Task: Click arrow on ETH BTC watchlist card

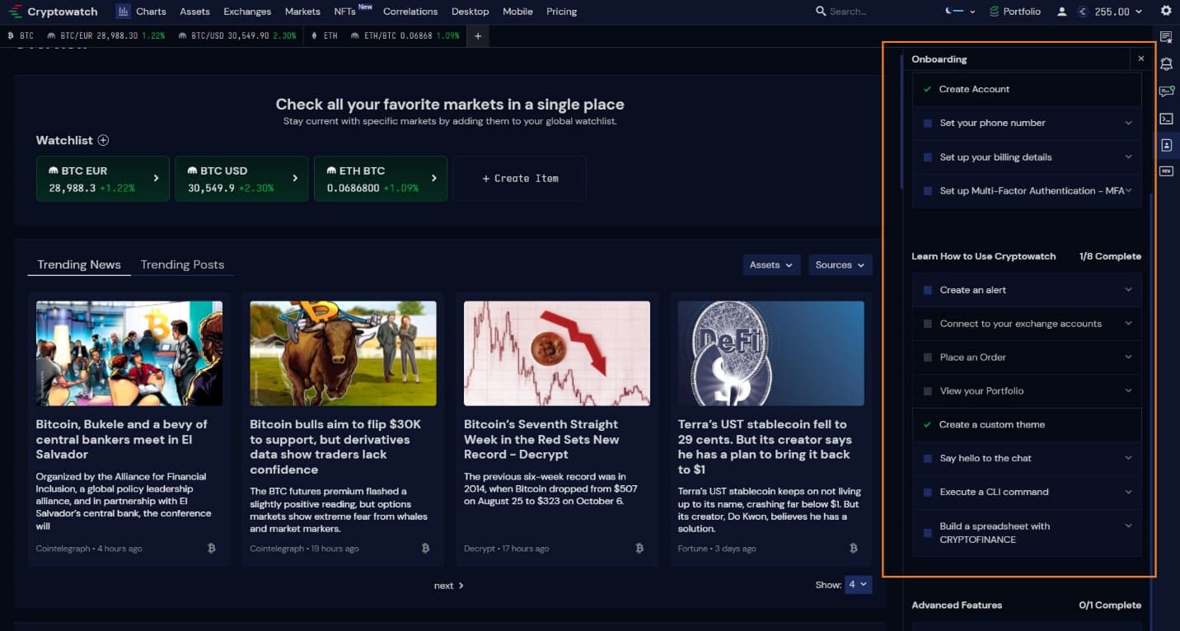Action: [x=434, y=178]
